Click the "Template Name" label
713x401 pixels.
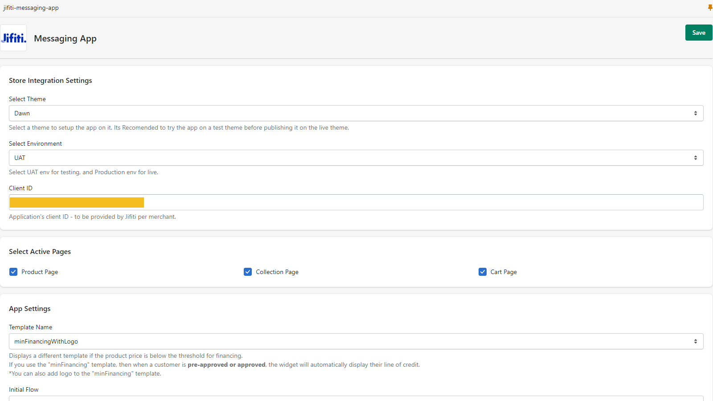tap(30, 327)
